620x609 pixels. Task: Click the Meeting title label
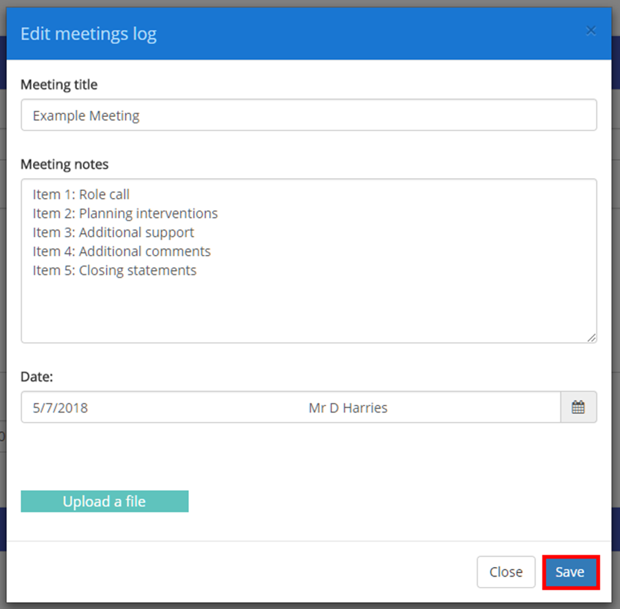58,85
